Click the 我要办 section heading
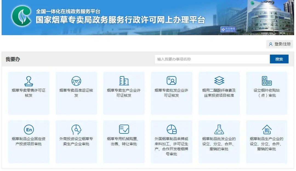Screen dimensions: 296x171 pos(13,59)
